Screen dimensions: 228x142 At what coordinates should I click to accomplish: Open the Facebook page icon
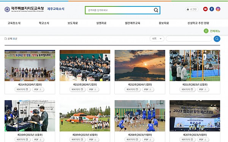(x=212, y=9)
